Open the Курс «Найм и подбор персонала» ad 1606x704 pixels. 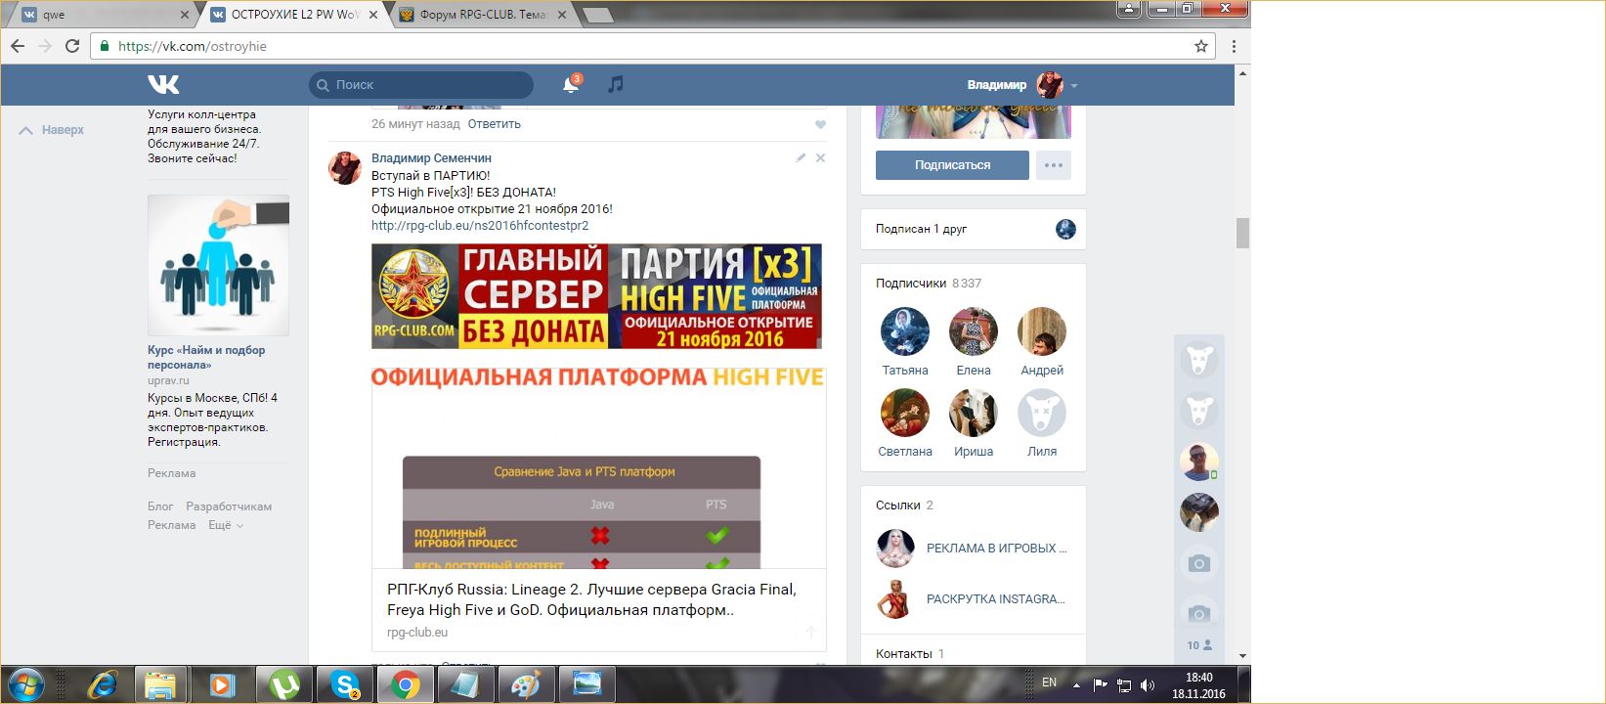click(206, 357)
